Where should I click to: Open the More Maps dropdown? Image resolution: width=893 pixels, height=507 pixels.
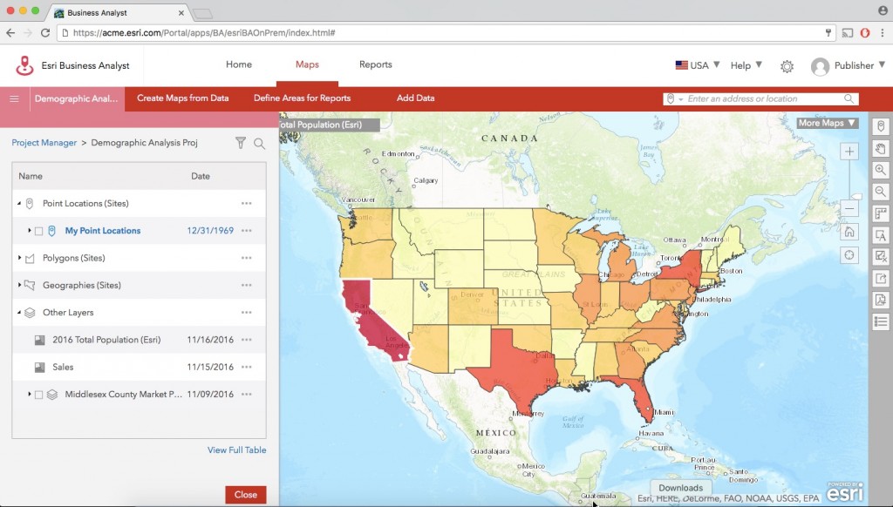click(x=827, y=123)
